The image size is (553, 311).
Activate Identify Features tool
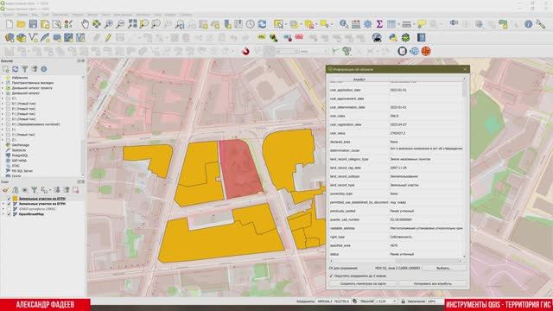click(x=344, y=24)
